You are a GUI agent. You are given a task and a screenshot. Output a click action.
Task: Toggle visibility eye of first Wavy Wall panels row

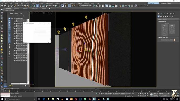tap(15, 20)
